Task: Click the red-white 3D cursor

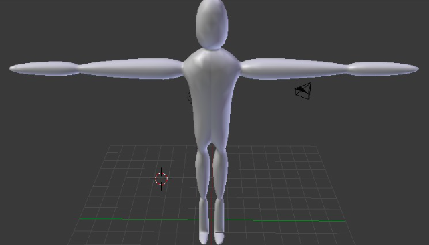Action: [x=161, y=179]
